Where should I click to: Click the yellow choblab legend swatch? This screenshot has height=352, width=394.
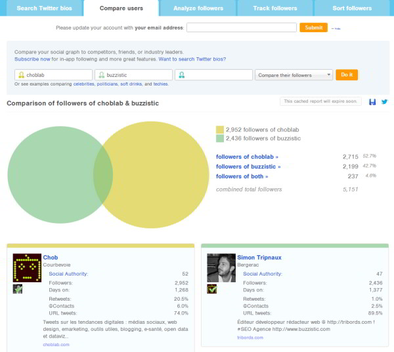[x=220, y=130]
